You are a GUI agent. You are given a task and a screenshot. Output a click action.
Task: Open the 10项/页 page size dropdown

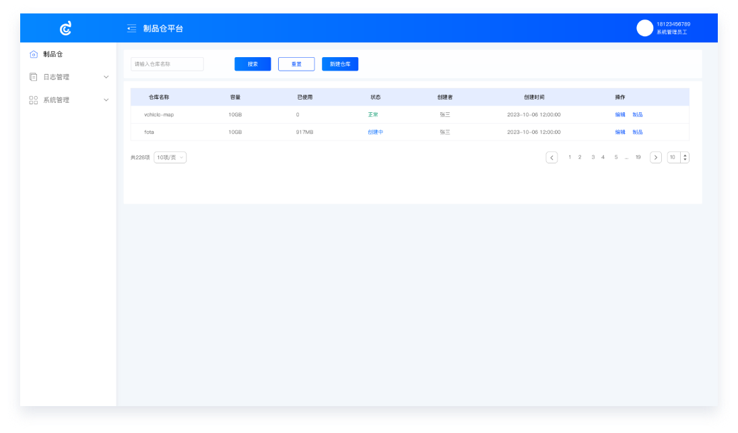pyautogui.click(x=170, y=157)
